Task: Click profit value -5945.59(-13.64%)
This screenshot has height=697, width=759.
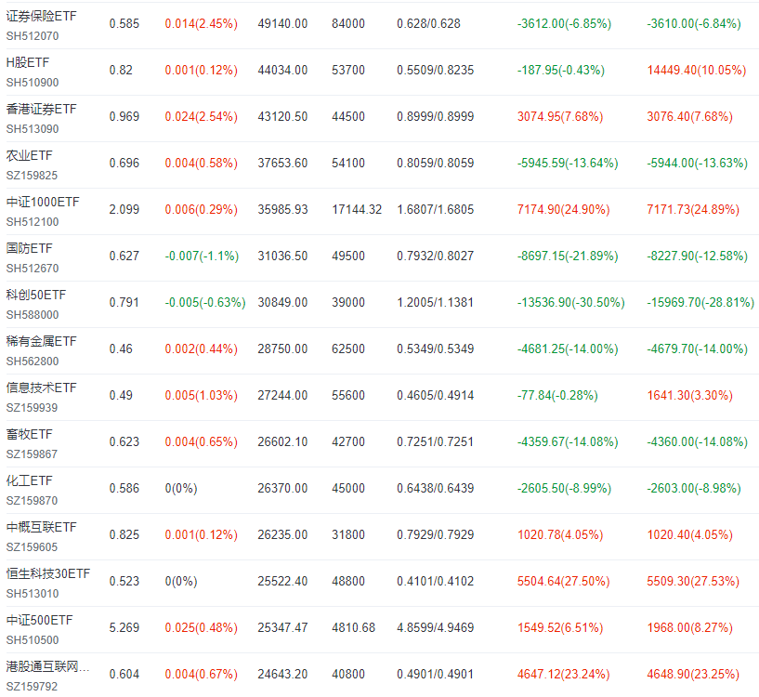Action: [x=568, y=164]
